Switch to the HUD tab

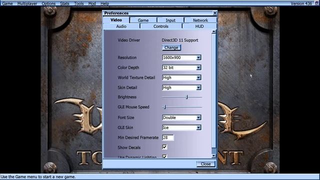199,26
